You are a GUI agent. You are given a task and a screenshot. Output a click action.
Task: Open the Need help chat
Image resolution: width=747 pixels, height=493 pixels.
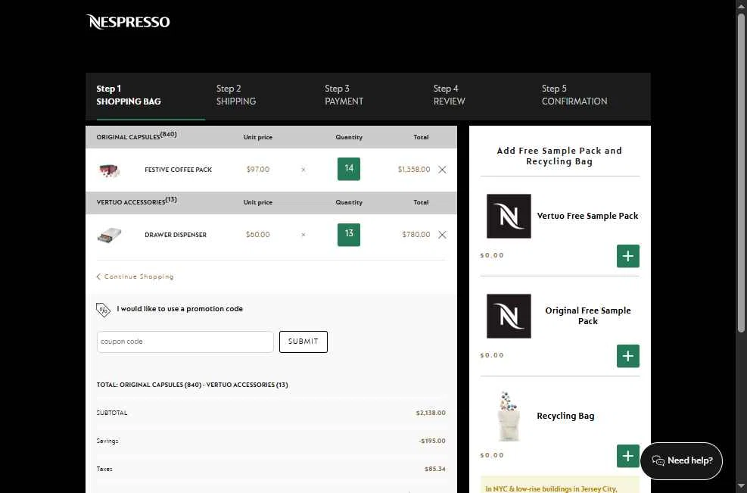pos(682,460)
